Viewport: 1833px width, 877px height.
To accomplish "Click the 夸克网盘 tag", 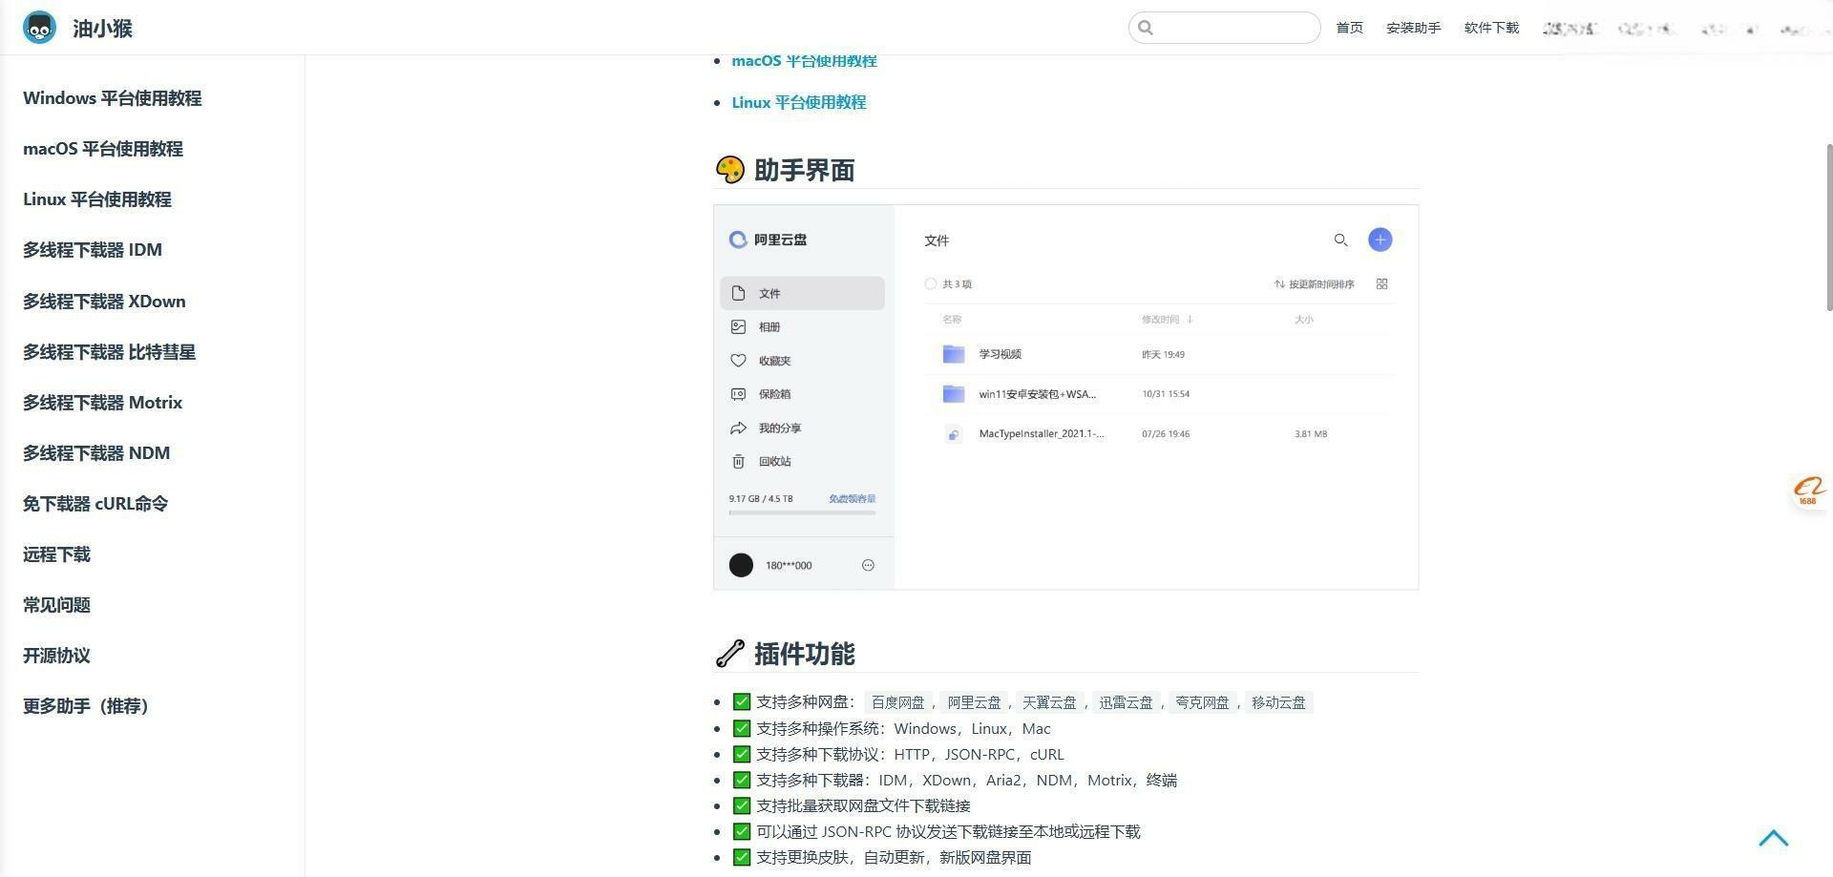I will pos(1202,702).
